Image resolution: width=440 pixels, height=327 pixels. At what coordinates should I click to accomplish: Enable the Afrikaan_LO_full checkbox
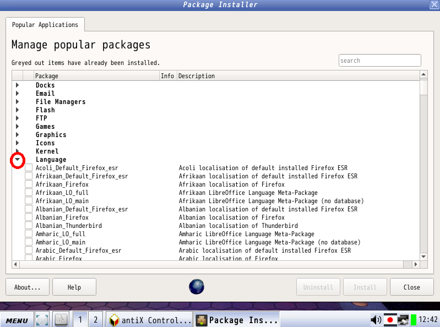click(x=29, y=192)
